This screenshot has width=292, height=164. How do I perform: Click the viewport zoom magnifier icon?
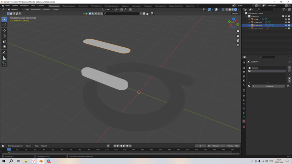point(238,31)
